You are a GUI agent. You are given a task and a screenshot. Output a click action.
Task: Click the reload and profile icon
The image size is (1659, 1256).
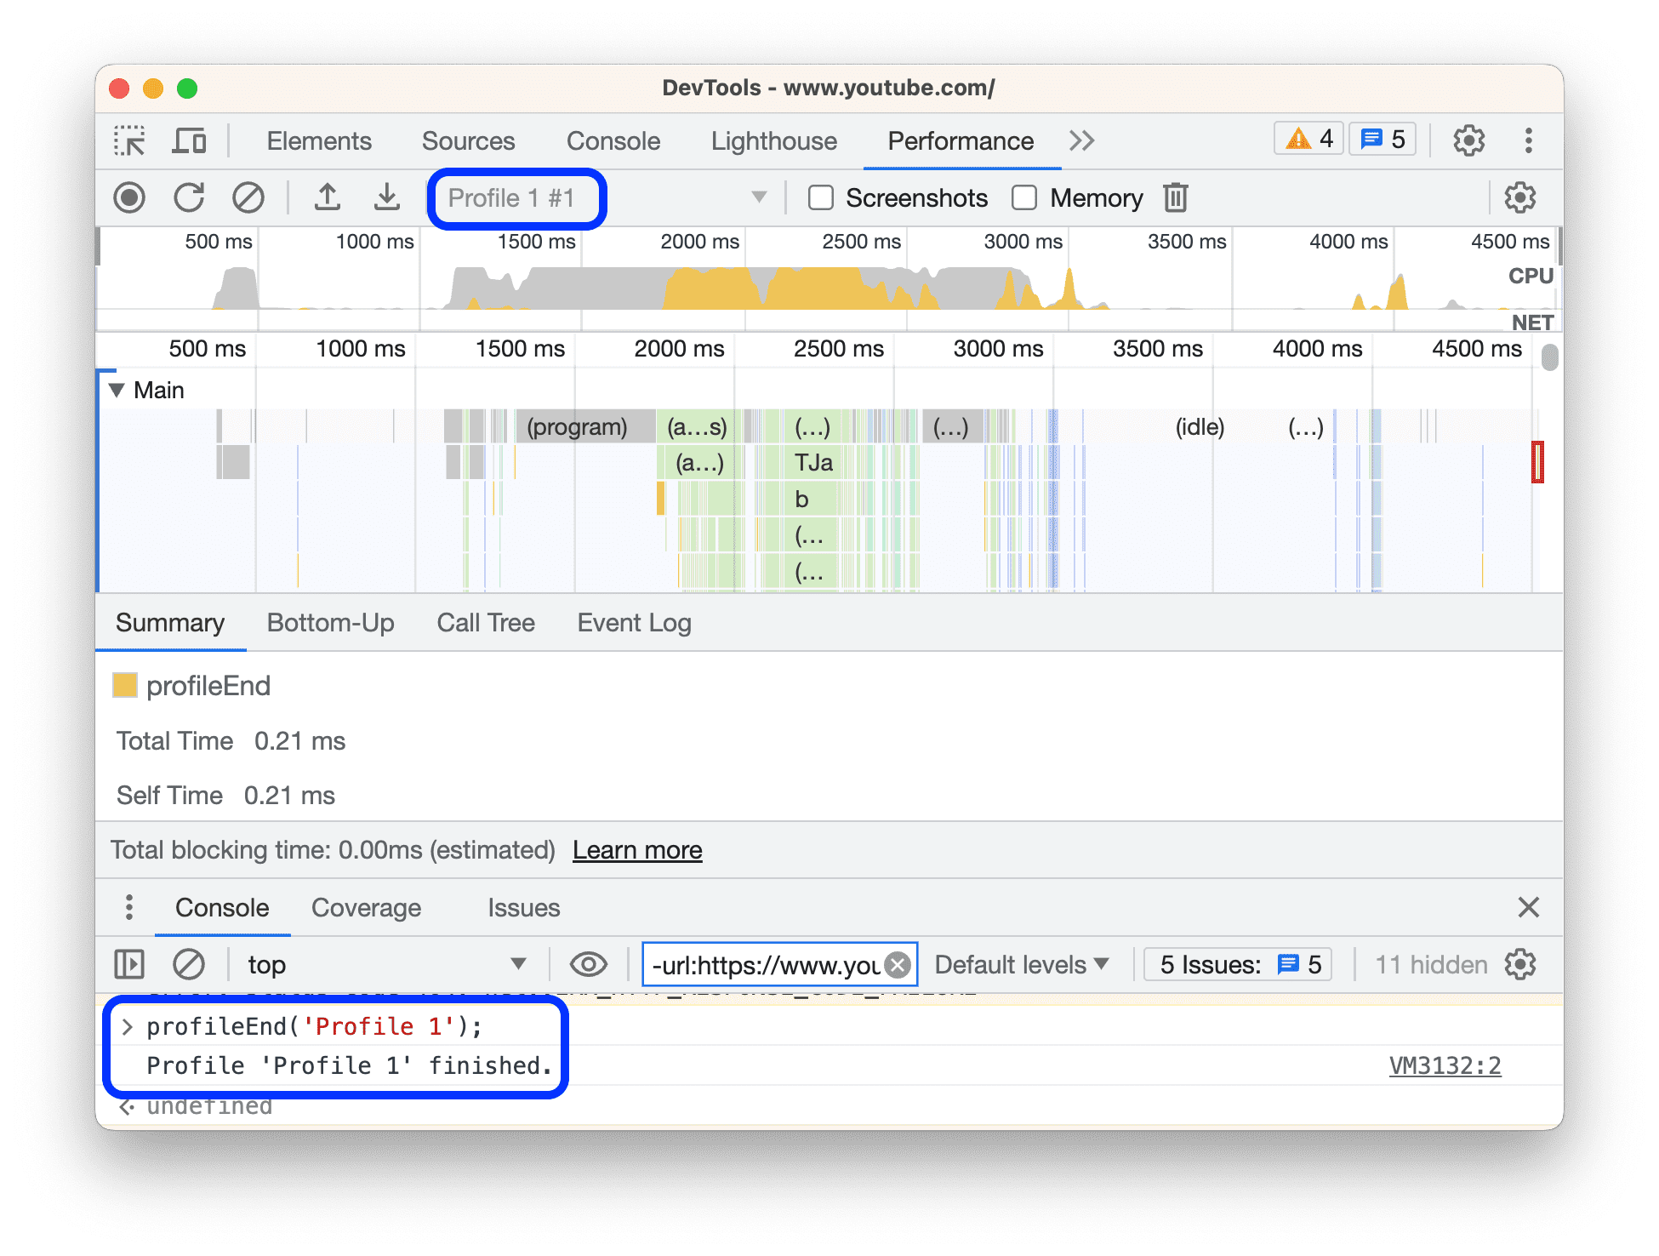click(189, 201)
